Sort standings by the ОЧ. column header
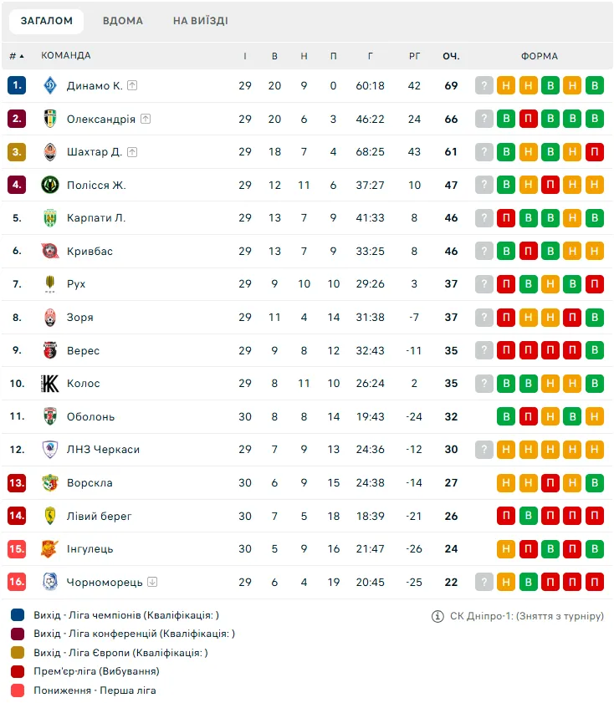 451,56
